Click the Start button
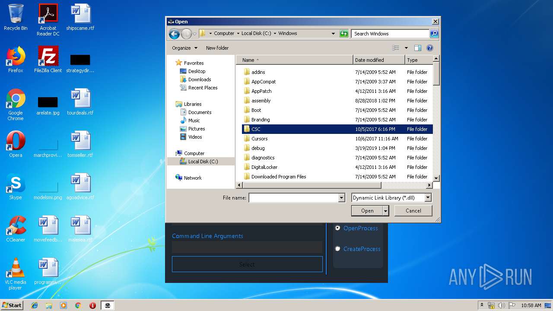 click(x=12, y=305)
